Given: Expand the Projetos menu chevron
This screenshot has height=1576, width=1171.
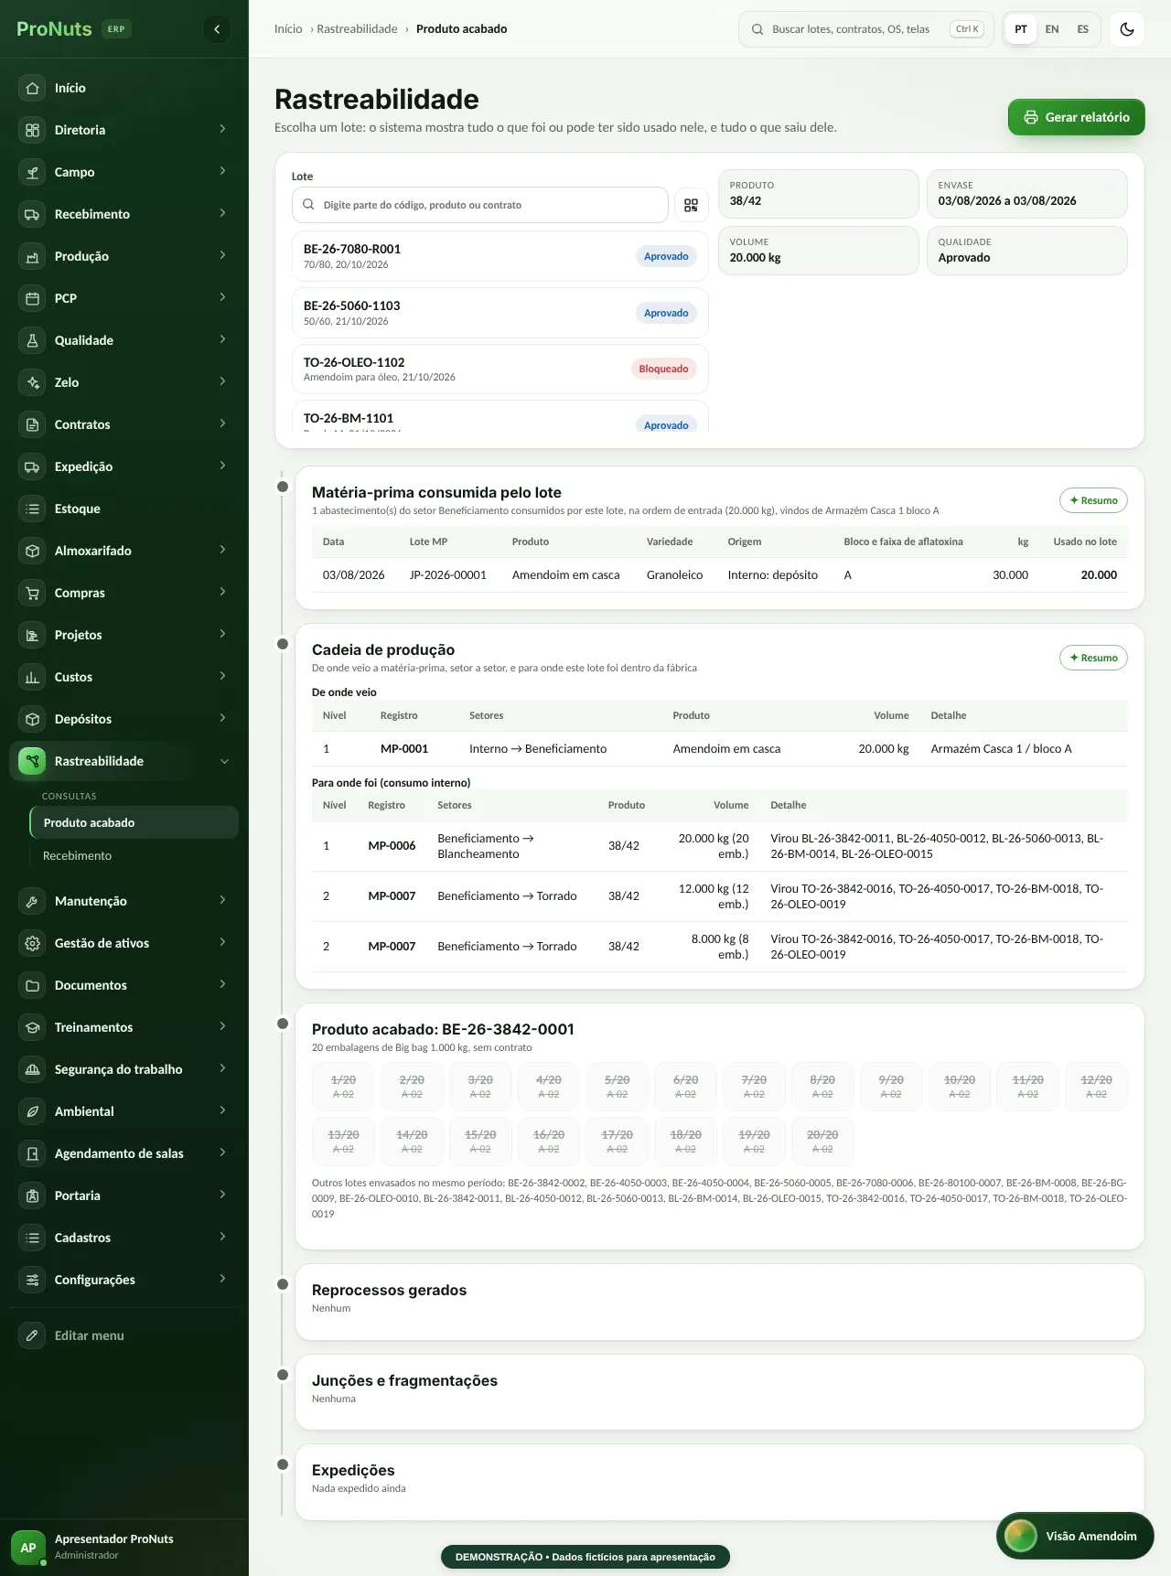Looking at the screenshot, I should click(x=222, y=635).
